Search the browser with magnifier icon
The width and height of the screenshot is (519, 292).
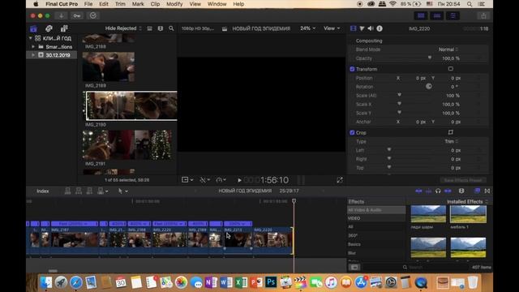[x=171, y=28]
